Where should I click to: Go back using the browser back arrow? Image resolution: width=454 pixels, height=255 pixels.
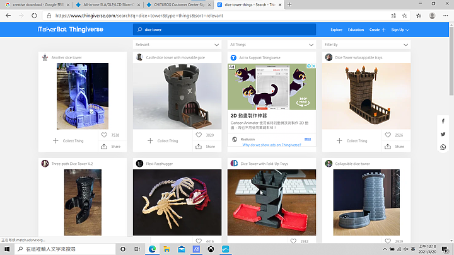[8, 16]
